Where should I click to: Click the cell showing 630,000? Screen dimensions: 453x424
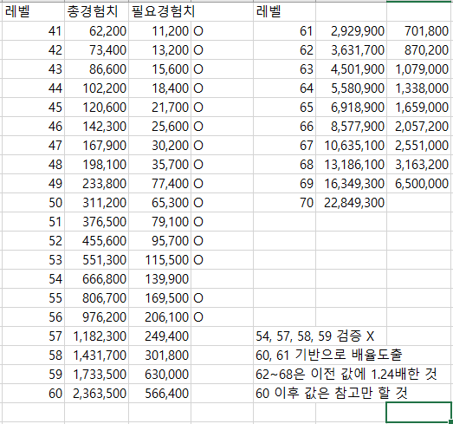click(x=159, y=375)
